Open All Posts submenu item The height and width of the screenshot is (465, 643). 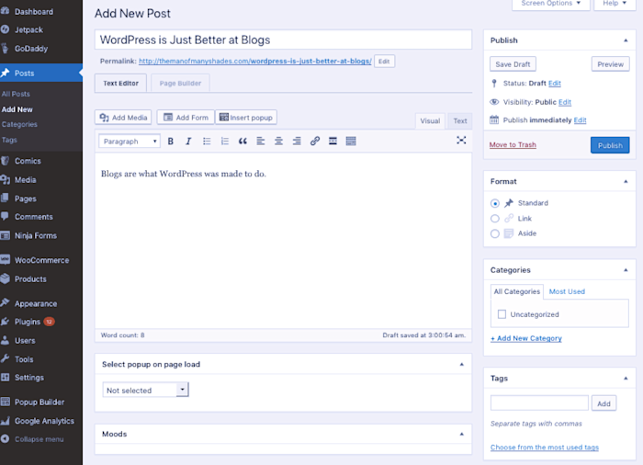16,94
